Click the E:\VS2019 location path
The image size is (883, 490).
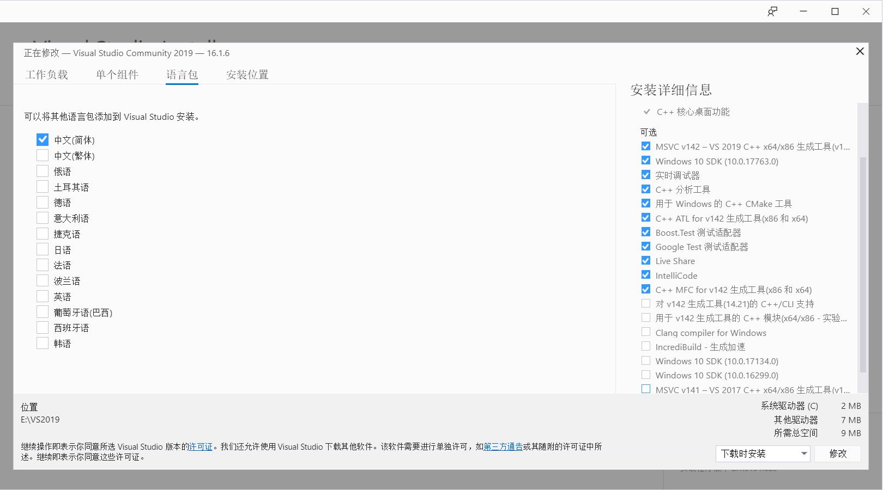click(x=40, y=420)
